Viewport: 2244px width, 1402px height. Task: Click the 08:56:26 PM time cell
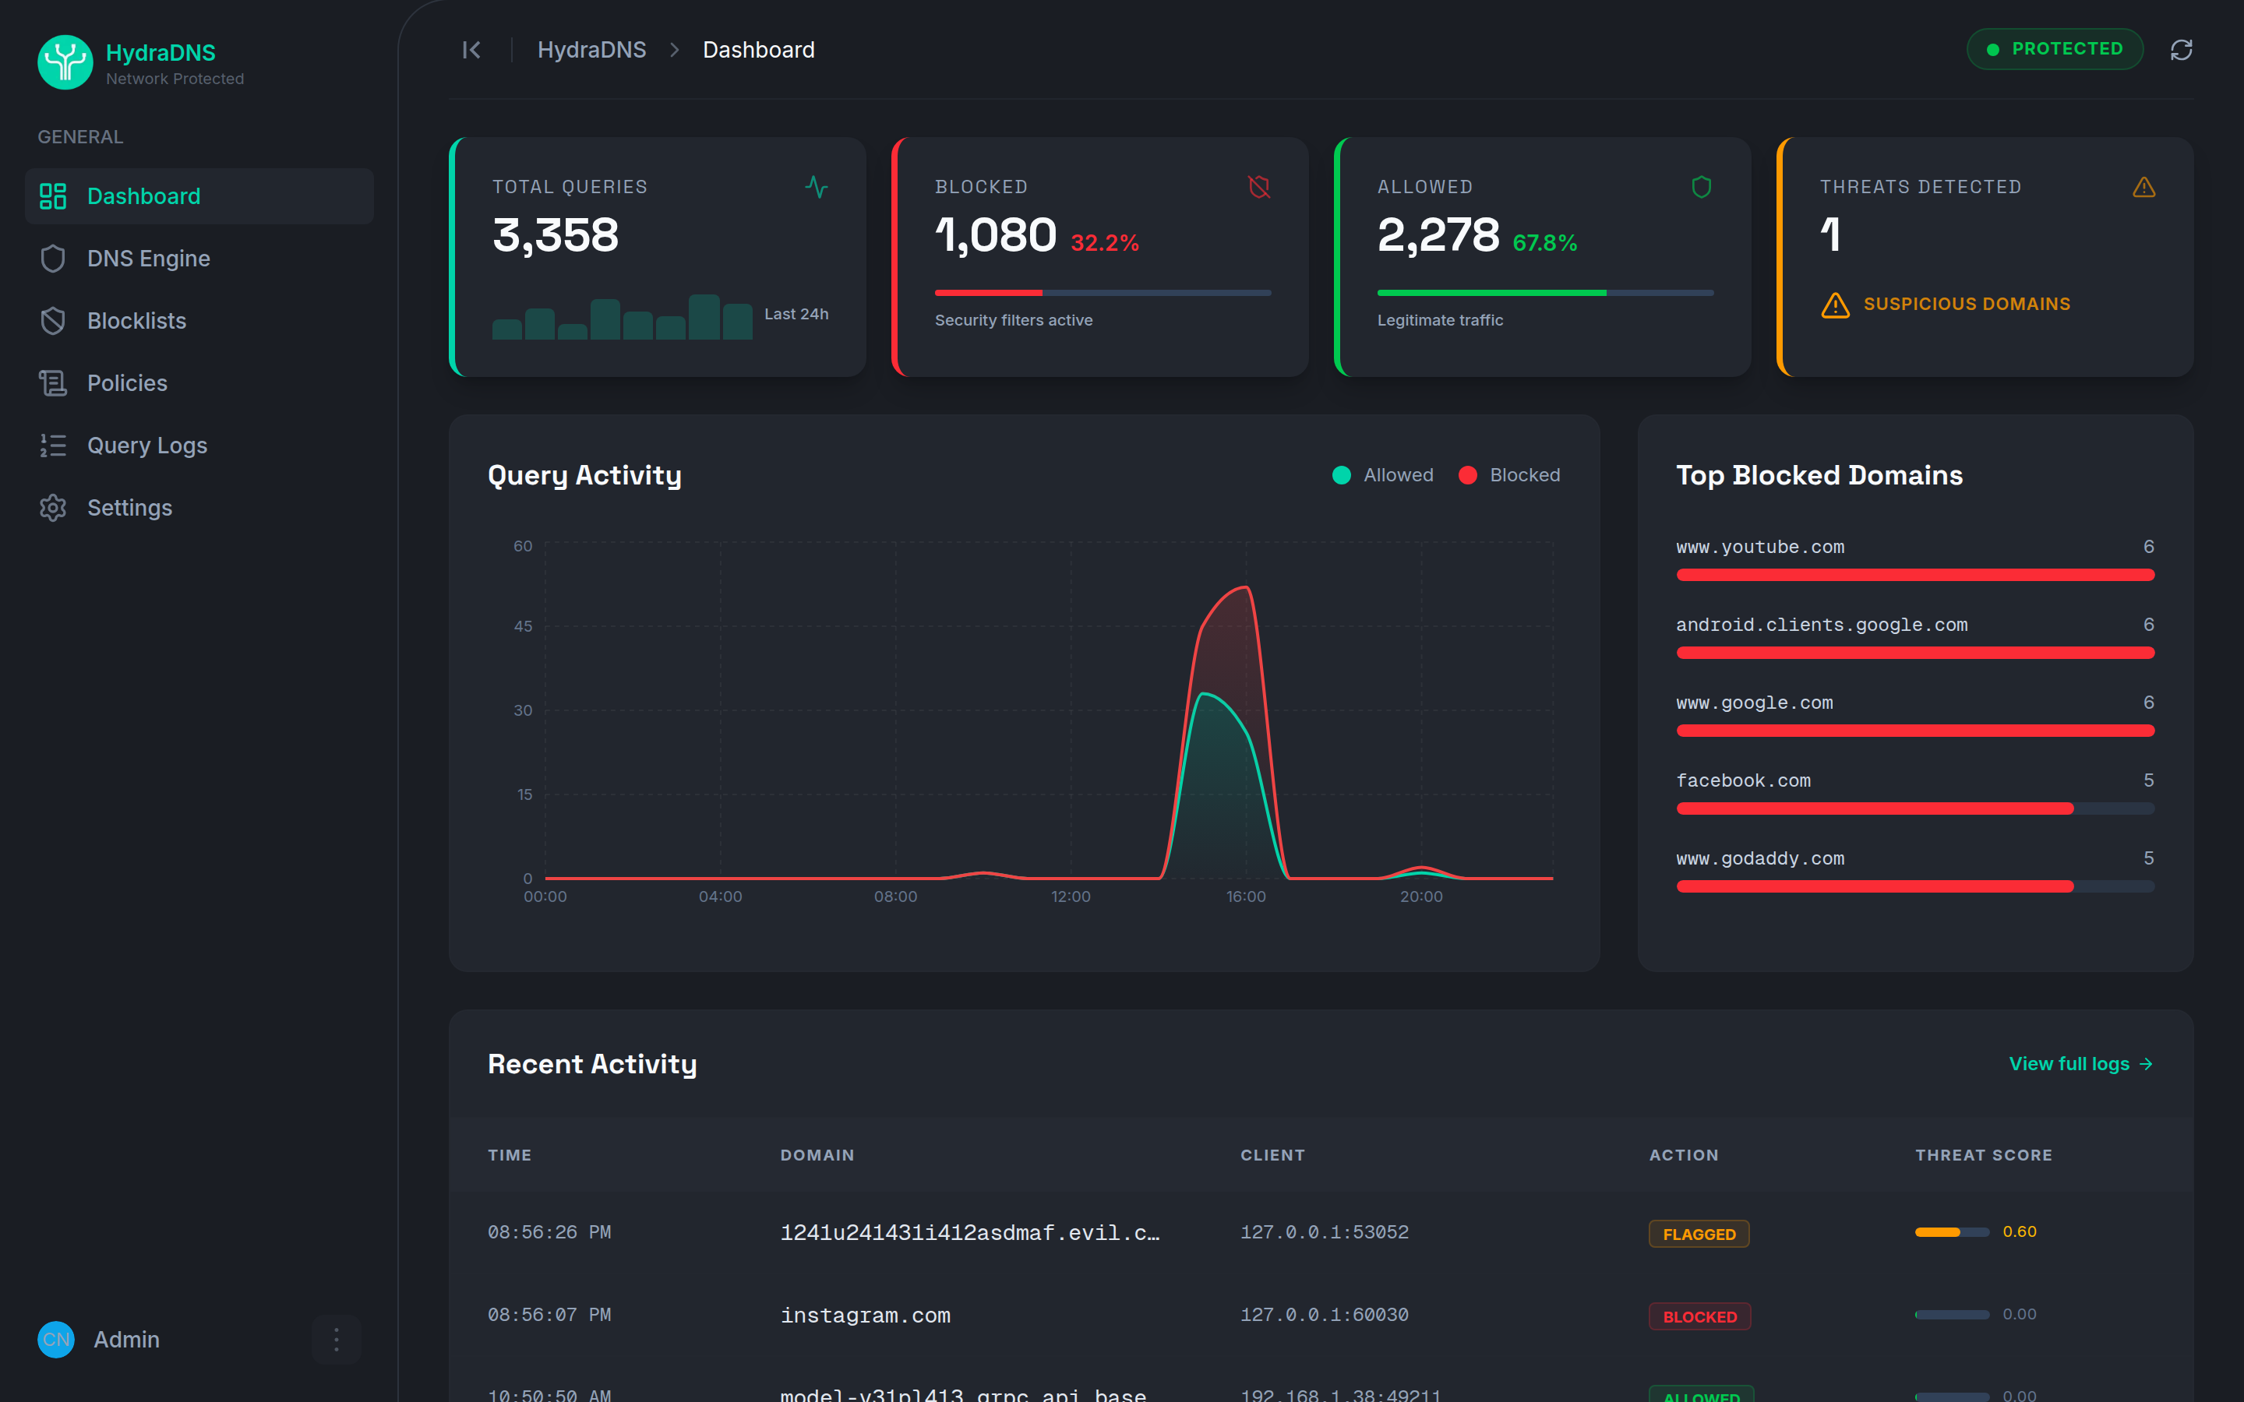coord(549,1232)
